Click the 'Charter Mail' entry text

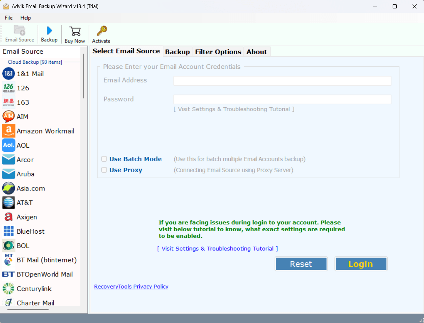click(x=35, y=303)
